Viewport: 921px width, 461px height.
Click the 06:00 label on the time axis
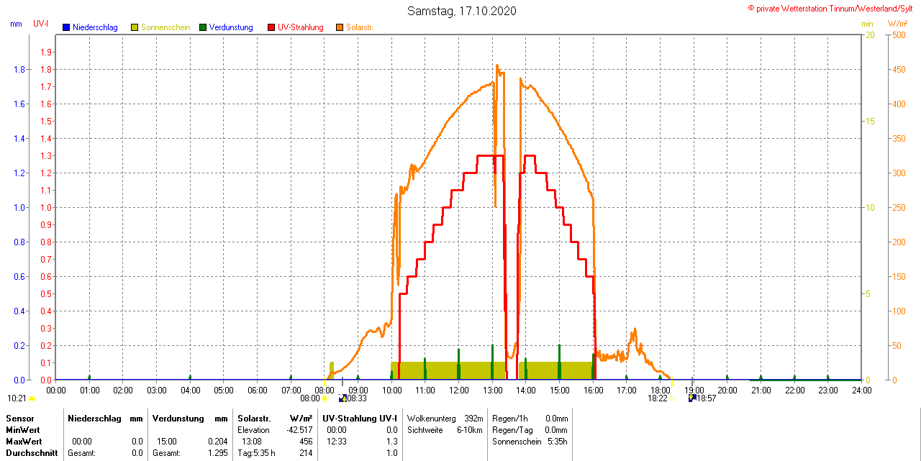pyautogui.click(x=258, y=390)
